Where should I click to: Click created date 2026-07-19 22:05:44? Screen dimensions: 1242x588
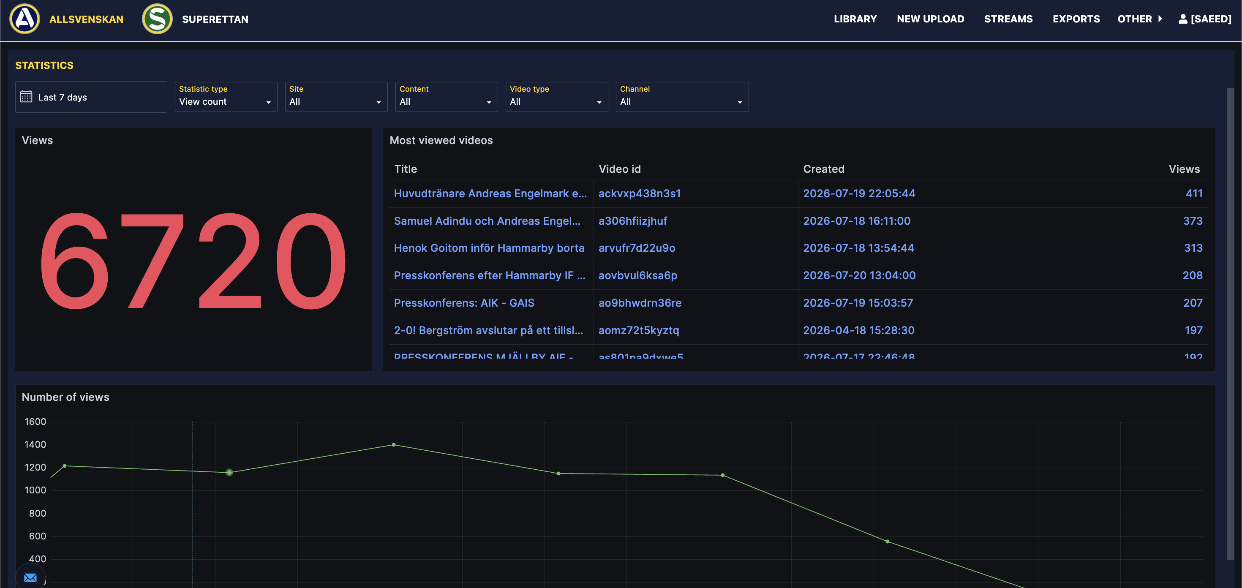tap(859, 193)
